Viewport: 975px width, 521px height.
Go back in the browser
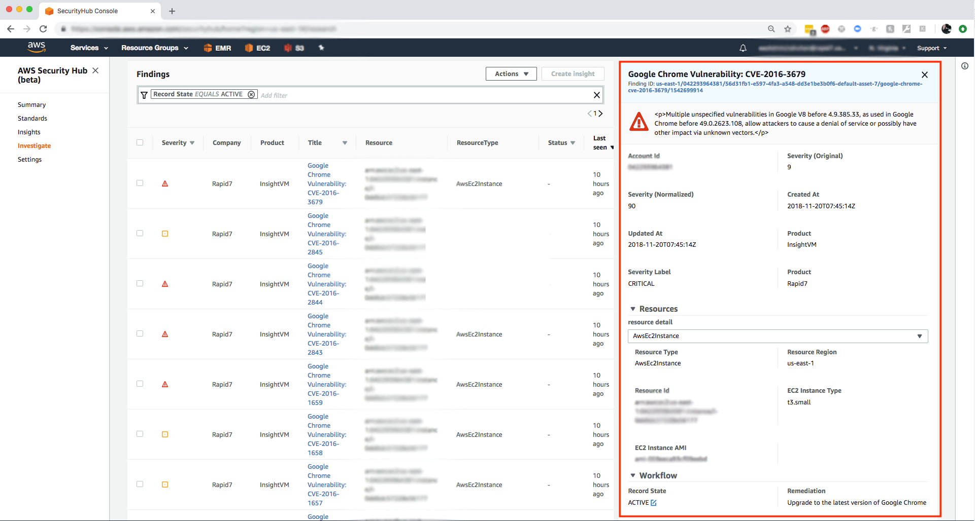[x=11, y=29]
